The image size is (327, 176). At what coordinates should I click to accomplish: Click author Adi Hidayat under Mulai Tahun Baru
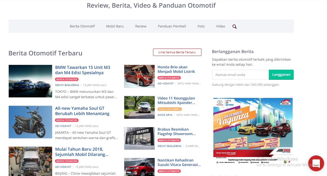[63, 167]
